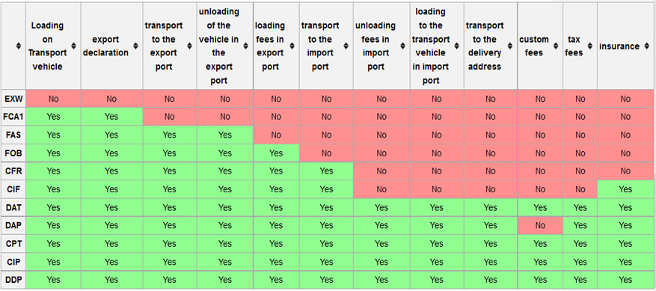656x291 pixels.
Task: Sort by tax fees column arrows
Action: pos(590,46)
